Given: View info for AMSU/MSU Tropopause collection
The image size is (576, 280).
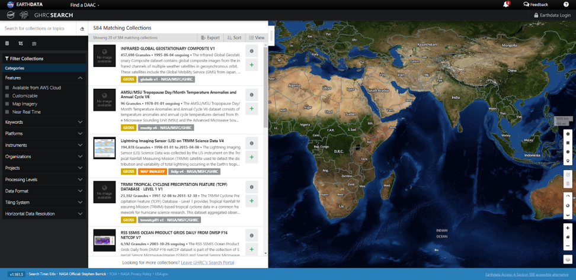Looking at the screenshot, I should [x=252, y=95].
